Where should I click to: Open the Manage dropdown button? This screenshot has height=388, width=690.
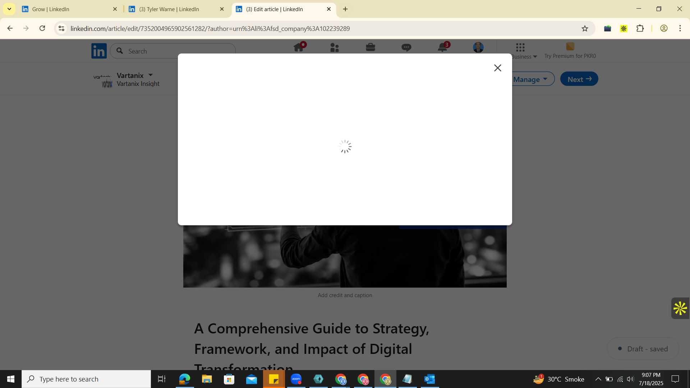point(531,79)
